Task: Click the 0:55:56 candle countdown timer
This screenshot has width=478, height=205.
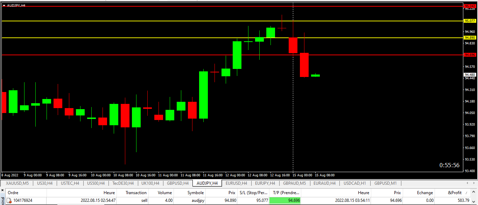Action: click(x=449, y=165)
